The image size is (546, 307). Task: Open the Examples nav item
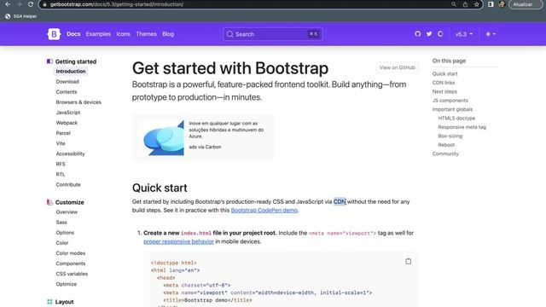point(98,34)
